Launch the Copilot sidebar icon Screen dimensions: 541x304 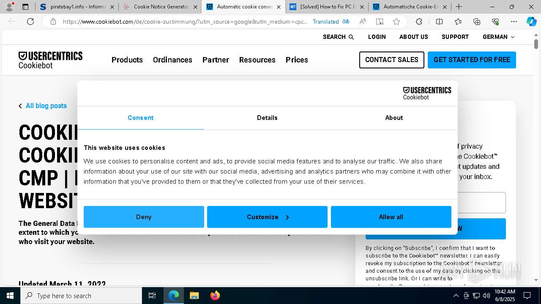(531, 22)
